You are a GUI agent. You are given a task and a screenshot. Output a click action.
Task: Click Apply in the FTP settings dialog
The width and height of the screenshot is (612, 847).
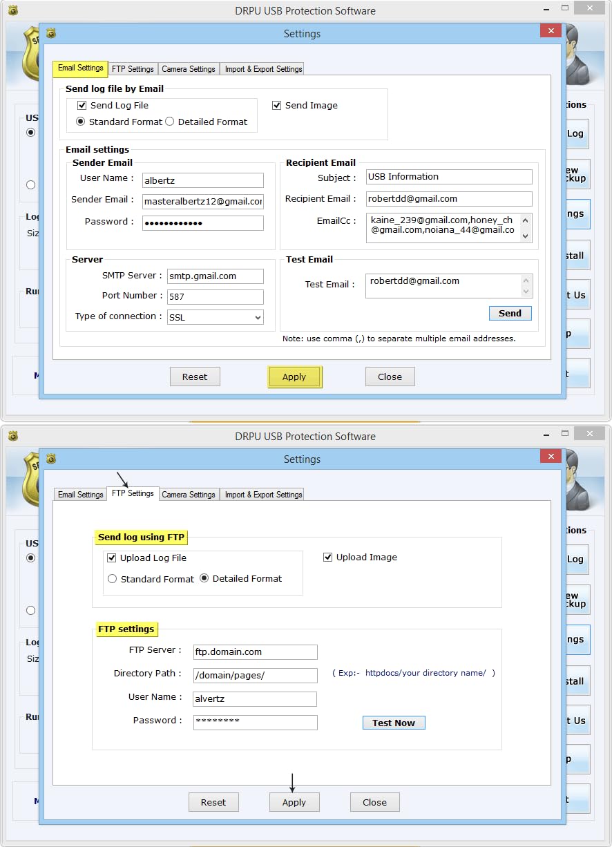(x=294, y=802)
